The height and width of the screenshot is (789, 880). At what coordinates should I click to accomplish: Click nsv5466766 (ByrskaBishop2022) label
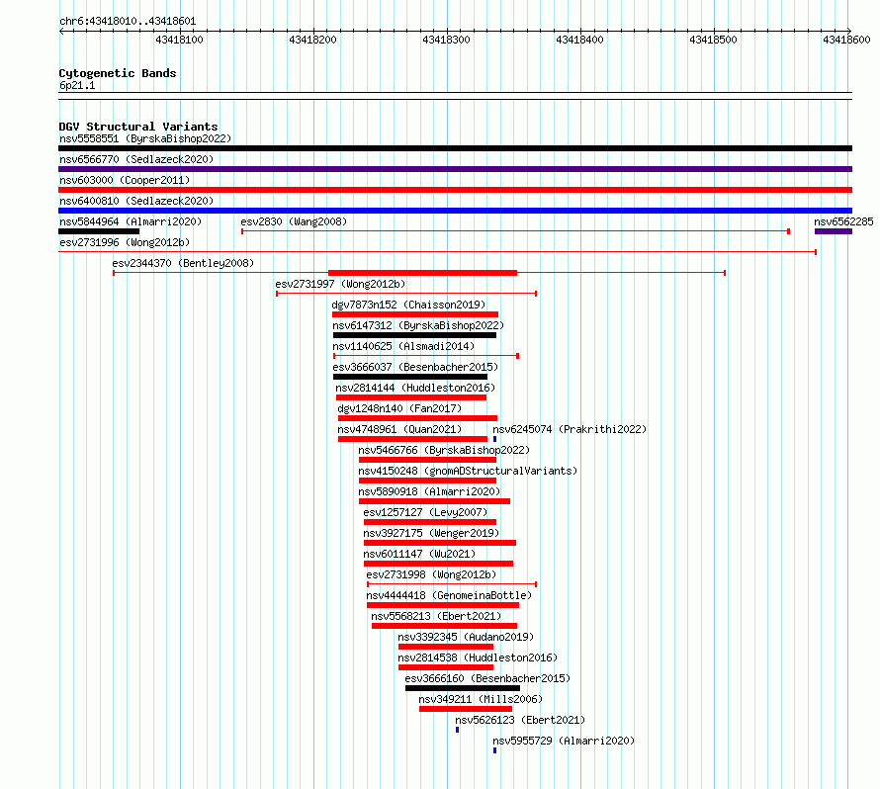[x=444, y=450]
